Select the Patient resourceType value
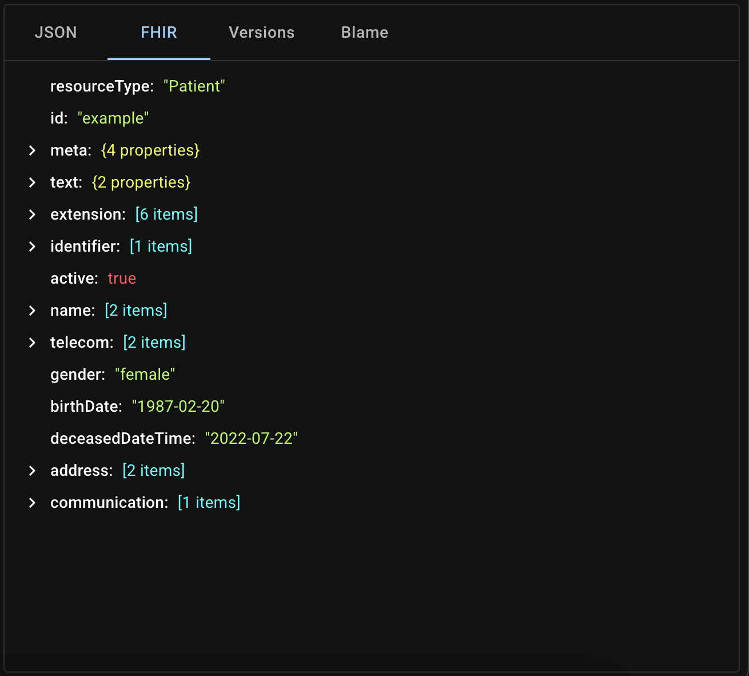Screen dimensions: 749x676 pyautogui.click(x=194, y=86)
